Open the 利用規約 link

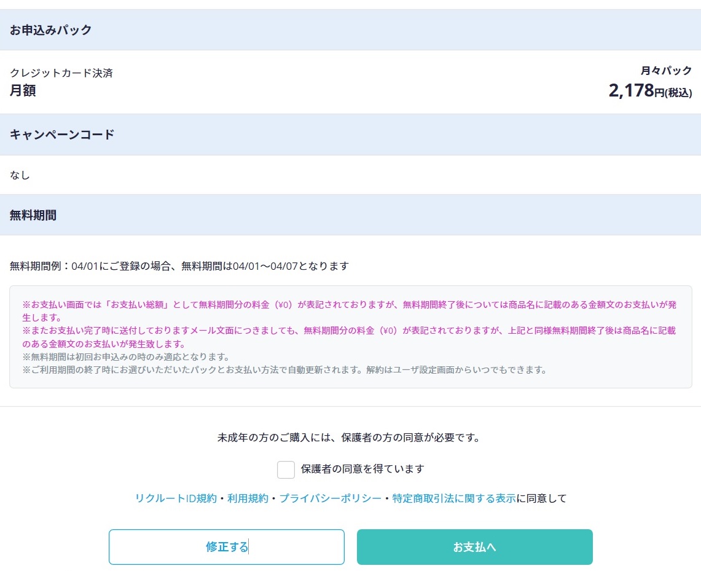248,498
